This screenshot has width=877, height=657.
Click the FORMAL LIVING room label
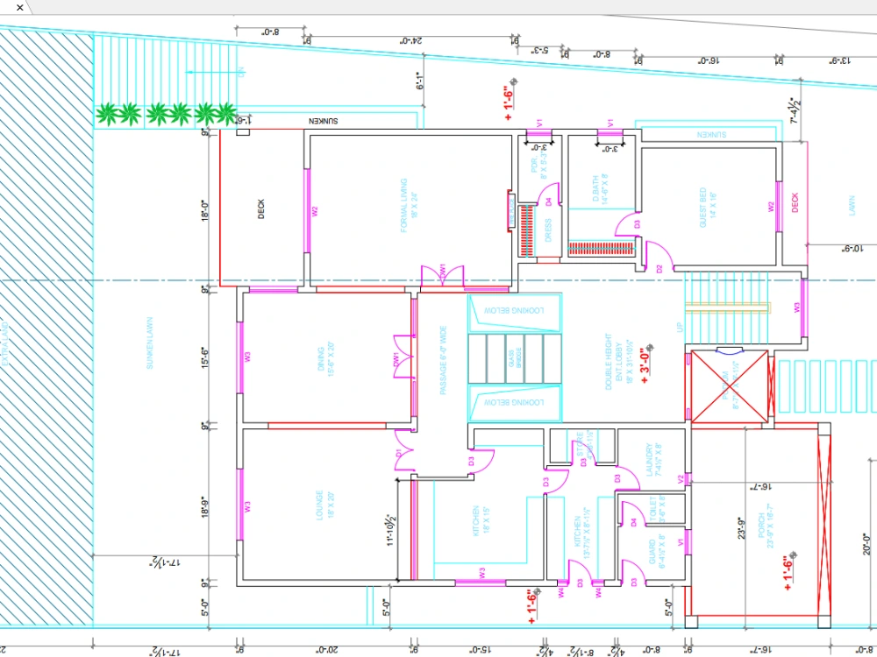pyautogui.click(x=404, y=208)
